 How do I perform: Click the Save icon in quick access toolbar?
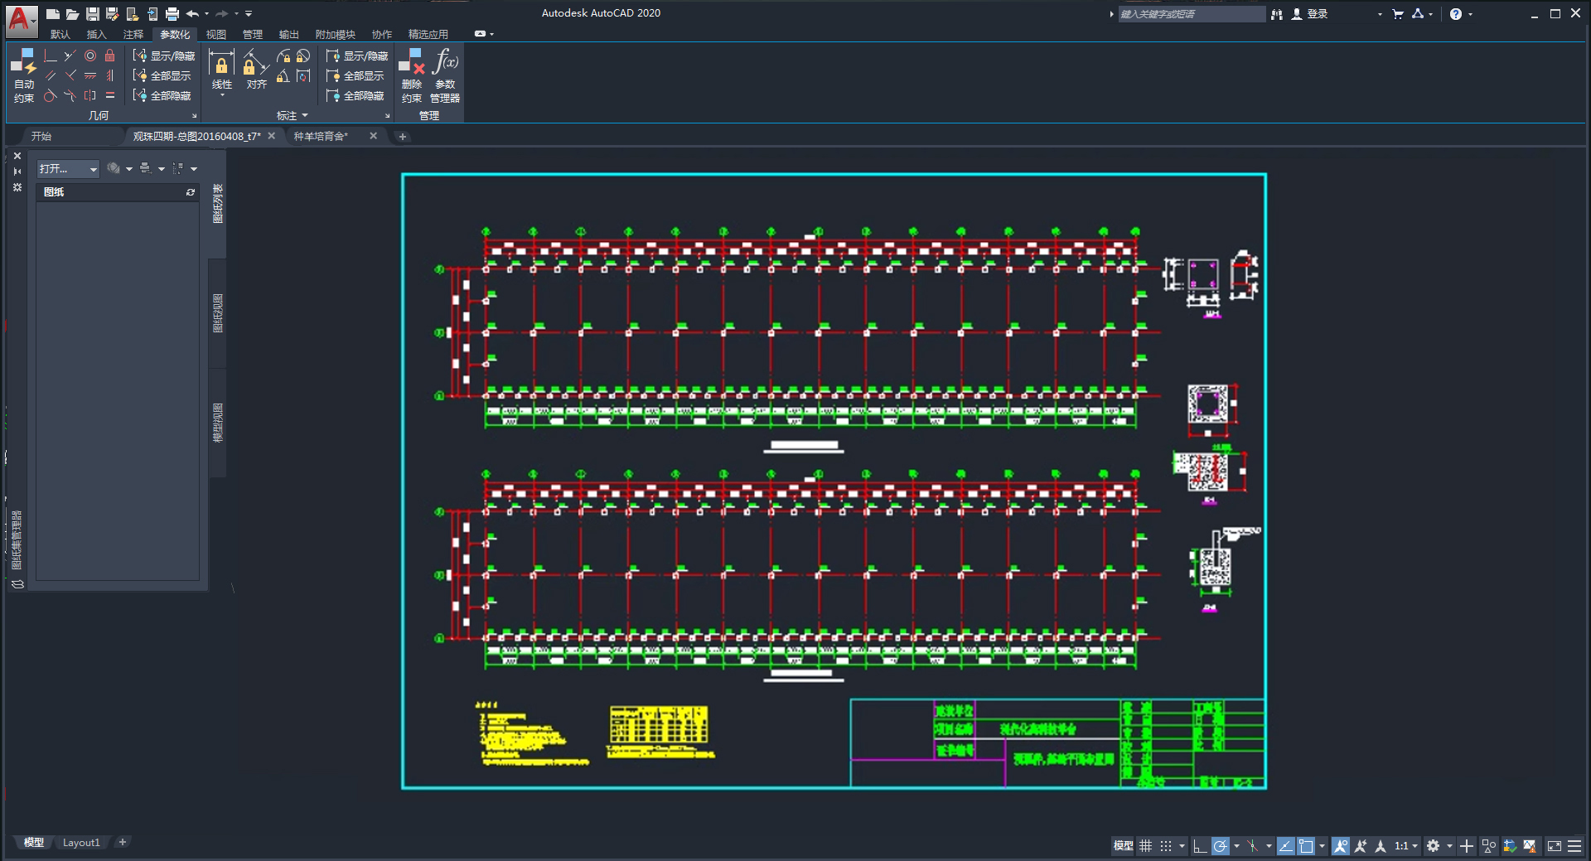(x=93, y=14)
